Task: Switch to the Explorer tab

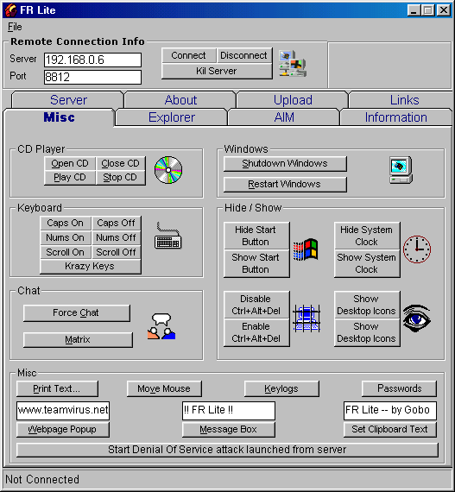Action: (171, 117)
